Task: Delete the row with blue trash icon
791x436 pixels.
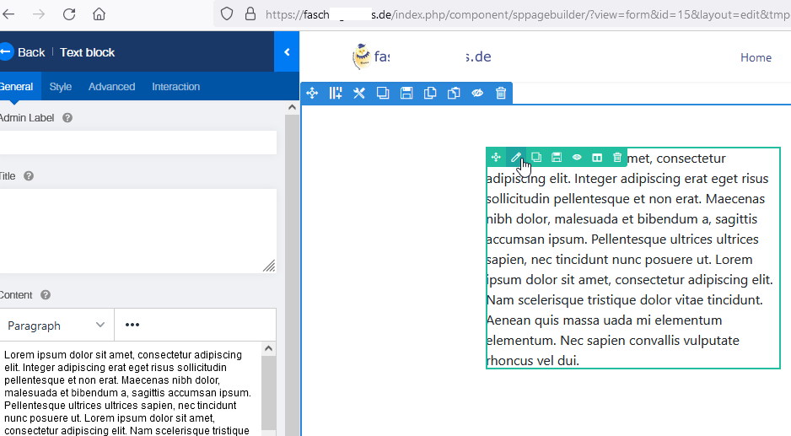Action: 501,94
